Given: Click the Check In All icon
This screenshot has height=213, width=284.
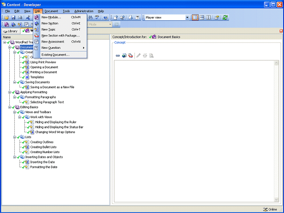Looking at the screenshot, I should click(x=122, y=18).
